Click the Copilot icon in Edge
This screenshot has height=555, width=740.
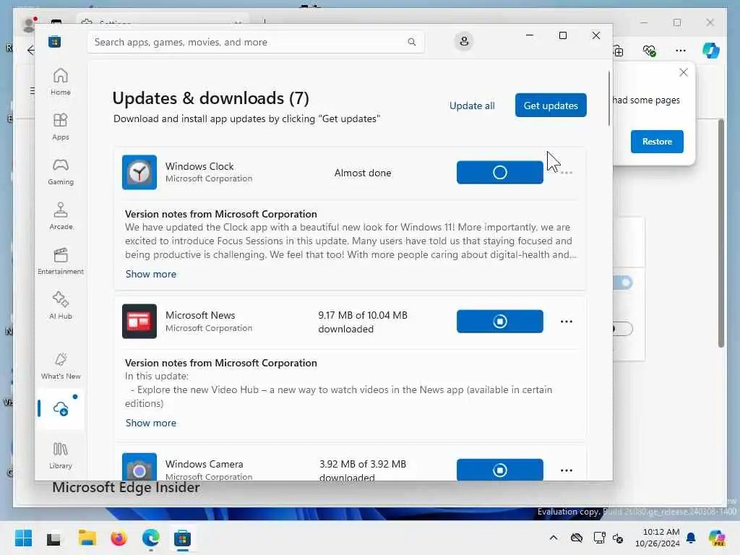click(x=711, y=51)
